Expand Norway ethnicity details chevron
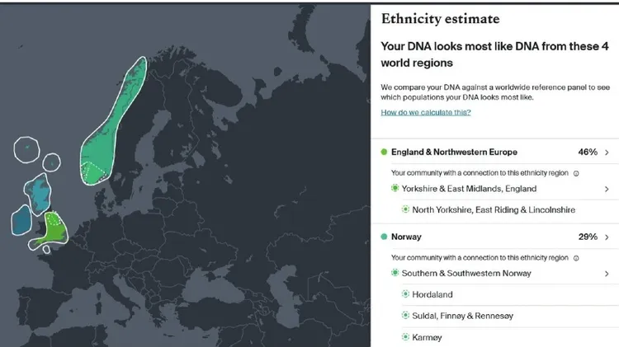 click(607, 237)
